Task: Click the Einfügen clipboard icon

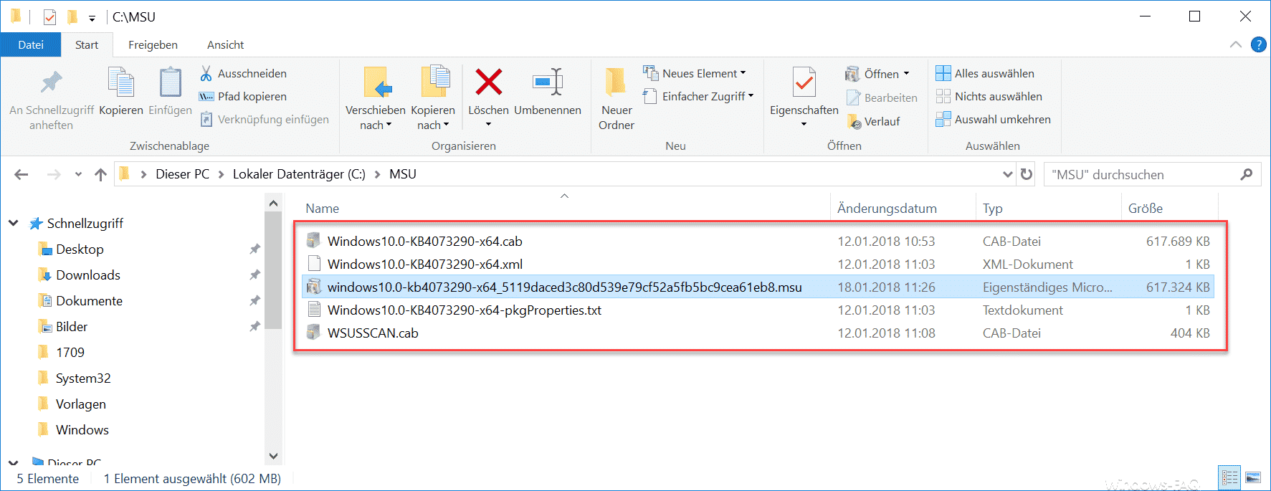Action: (x=170, y=83)
